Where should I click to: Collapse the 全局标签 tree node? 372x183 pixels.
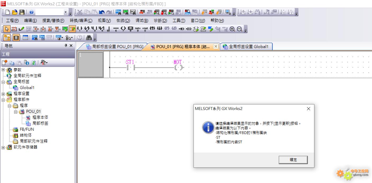3,82
